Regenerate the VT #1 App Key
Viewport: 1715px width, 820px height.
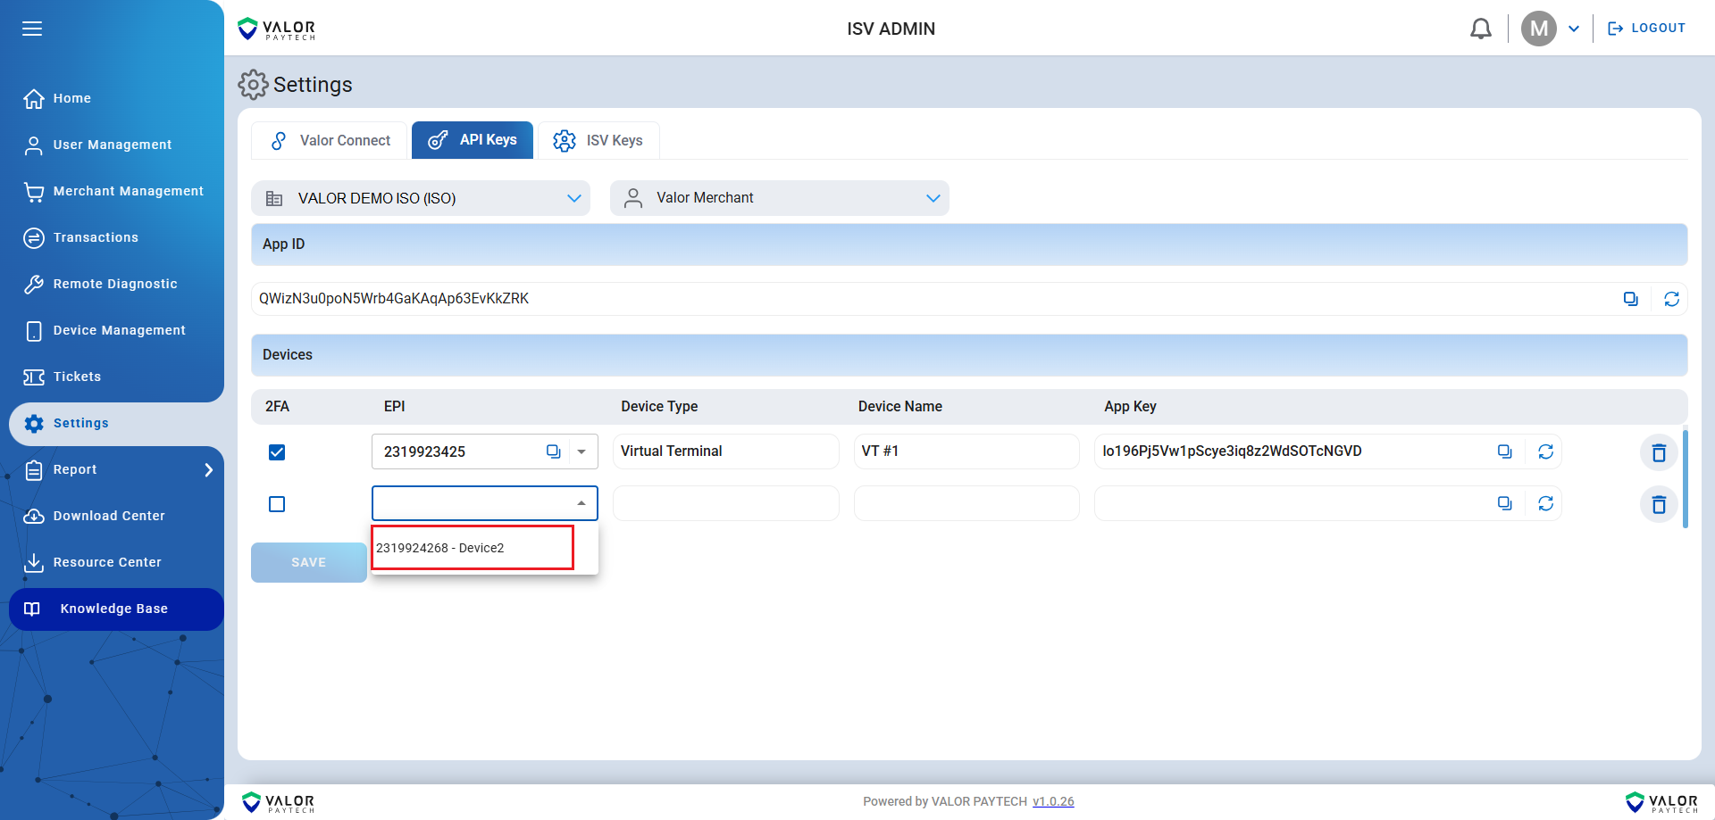1545,451
